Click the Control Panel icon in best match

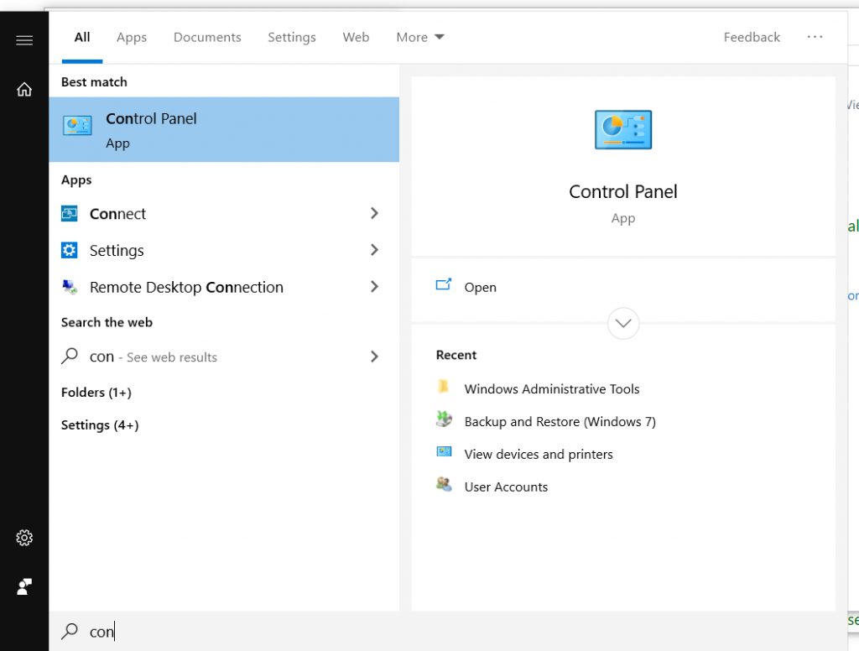click(x=77, y=126)
